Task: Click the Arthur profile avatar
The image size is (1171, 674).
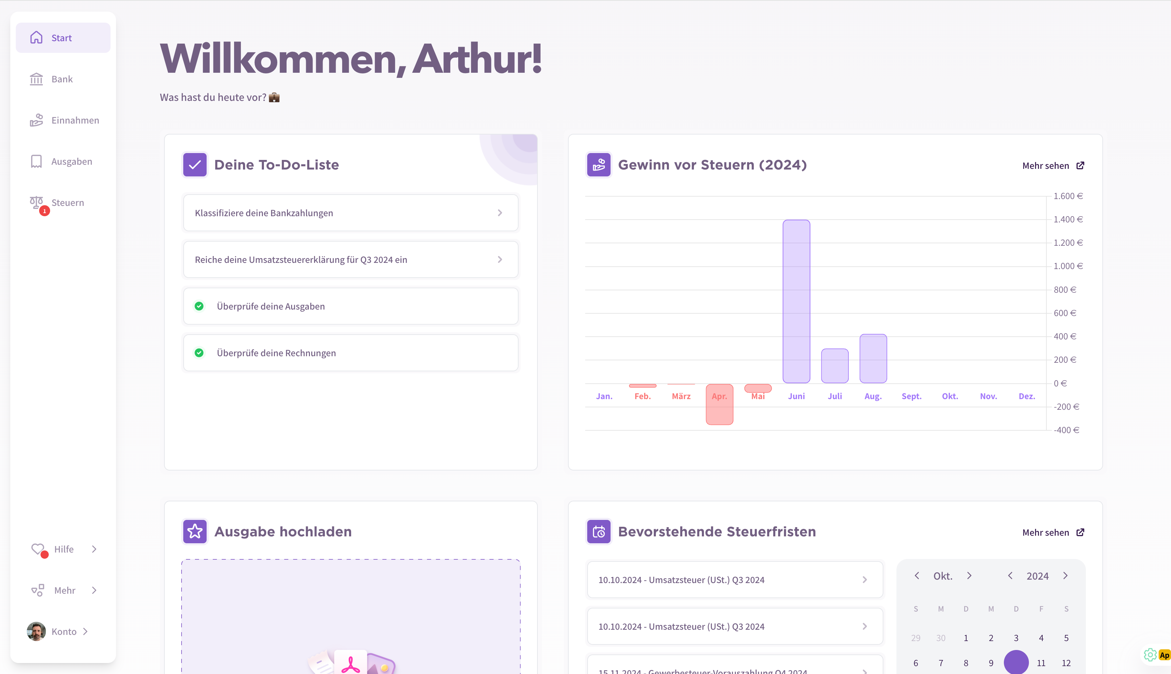Action: click(x=36, y=631)
